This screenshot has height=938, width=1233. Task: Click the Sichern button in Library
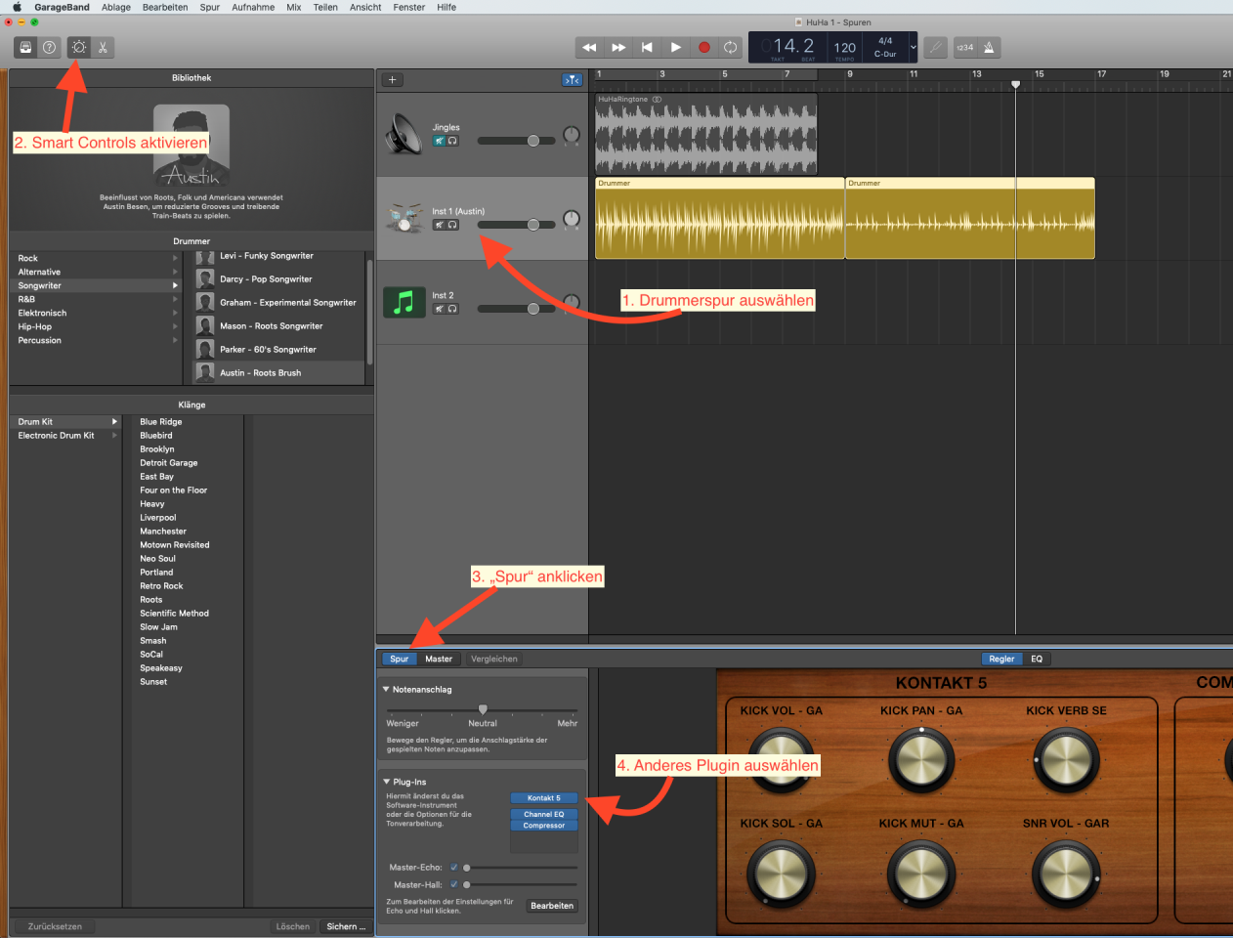pos(346,926)
